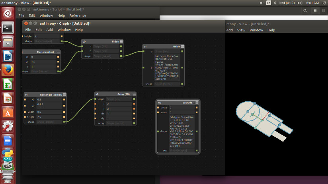Open Window menu in Graph window
Viewport: 328px width, 184px height.
(64, 30)
